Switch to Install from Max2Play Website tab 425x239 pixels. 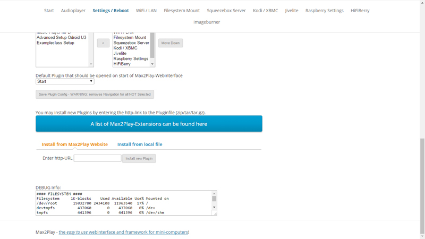pyautogui.click(x=74, y=144)
